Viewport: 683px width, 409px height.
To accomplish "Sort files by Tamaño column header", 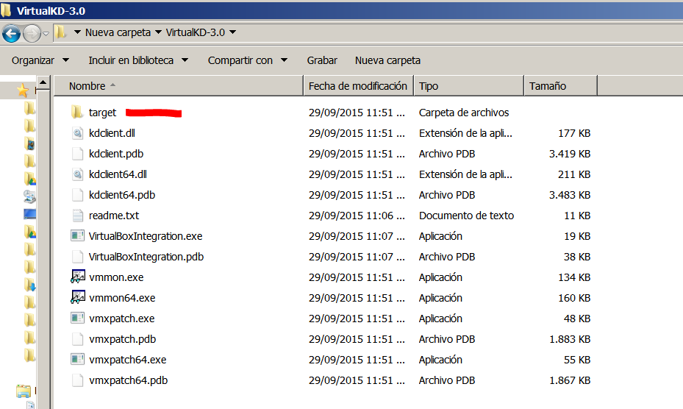I will (x=547, y=86).
